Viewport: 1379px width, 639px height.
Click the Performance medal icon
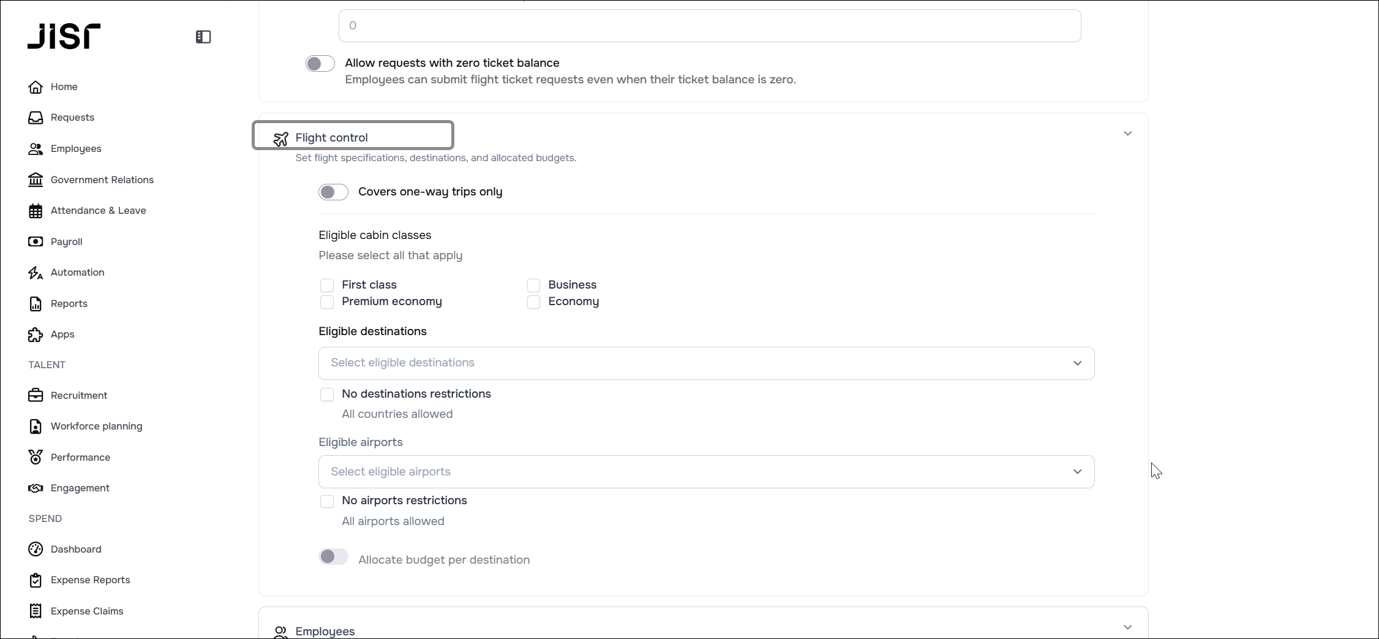36,457
